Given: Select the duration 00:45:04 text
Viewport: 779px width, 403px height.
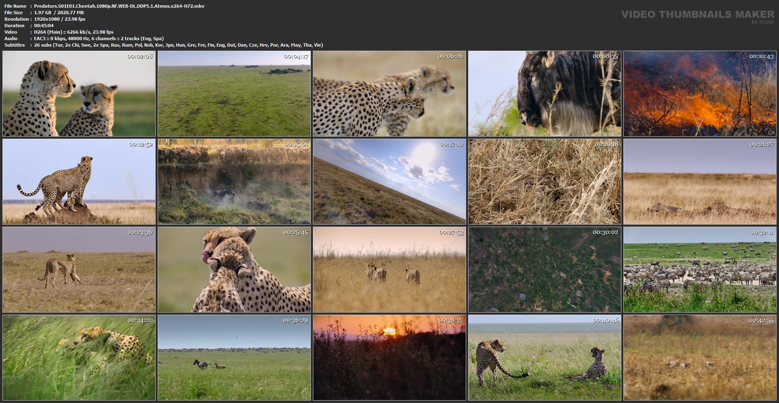Looking at the screenshot, I should point(44,26).
